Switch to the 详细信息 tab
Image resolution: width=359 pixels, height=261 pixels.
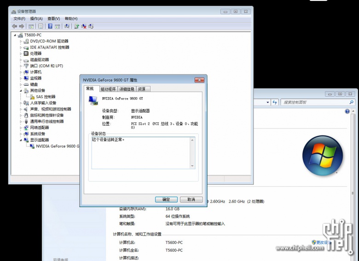(127, 89)
